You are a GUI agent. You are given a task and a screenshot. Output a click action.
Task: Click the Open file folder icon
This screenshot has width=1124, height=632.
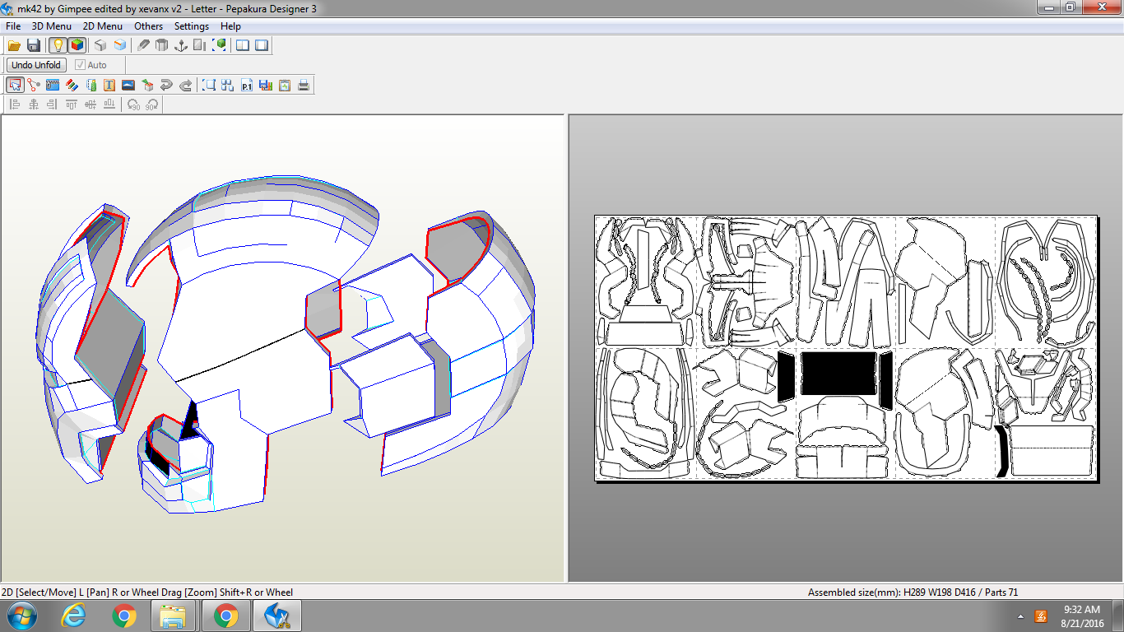15,45
